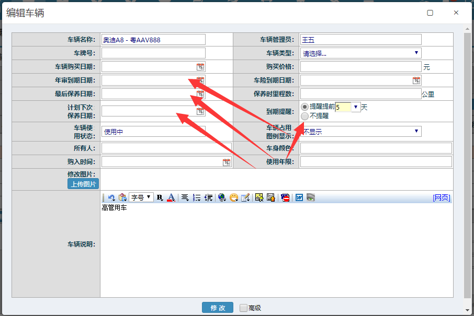Click the undo icon in editor toolbar
Viewport: 474px width, 316px height.
coord(111,197)
